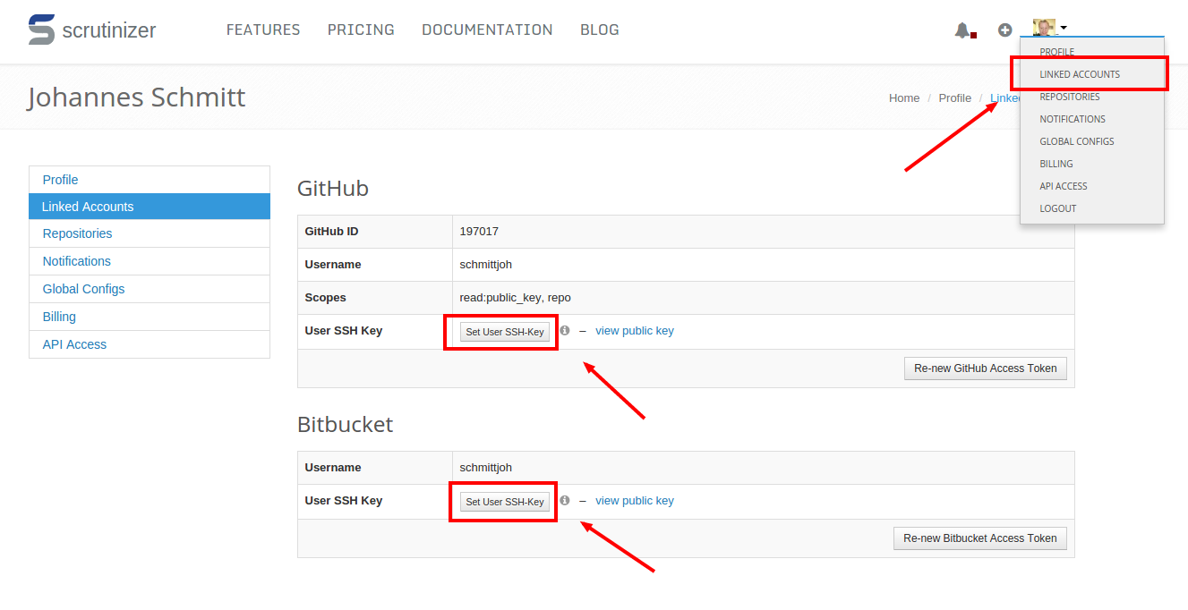The width and height of the screenshot is (1188, 610).
Task: Open the Bitbucket view public key link
Action: 635,501
